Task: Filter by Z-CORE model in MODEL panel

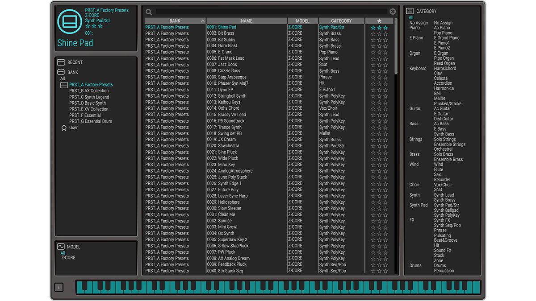Action: [68, 258]
